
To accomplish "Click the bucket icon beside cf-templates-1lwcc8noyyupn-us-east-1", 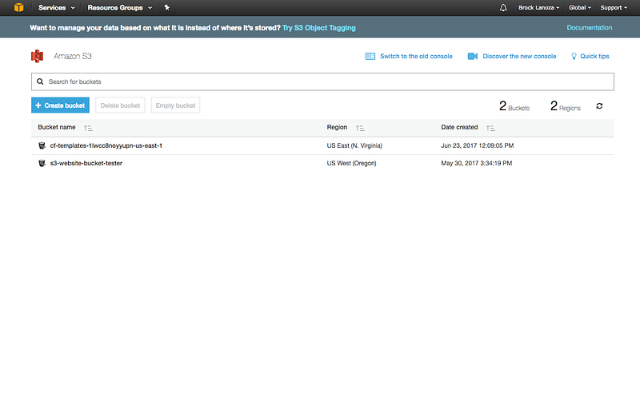I will click(x=42, y=145).
